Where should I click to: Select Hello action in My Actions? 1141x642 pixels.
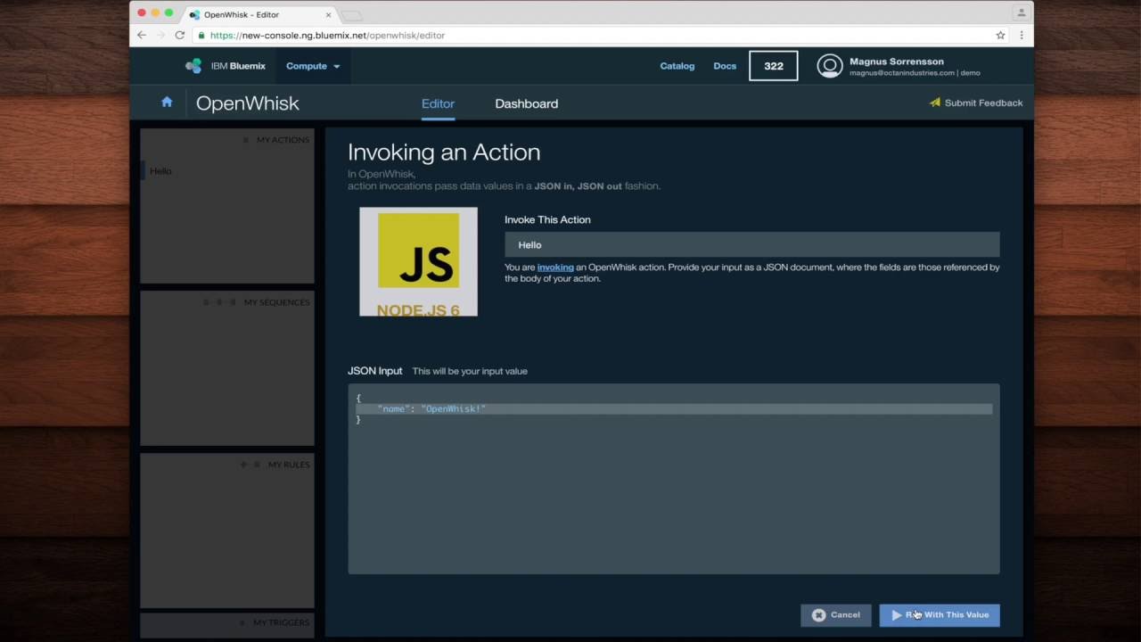pos(160,171)
